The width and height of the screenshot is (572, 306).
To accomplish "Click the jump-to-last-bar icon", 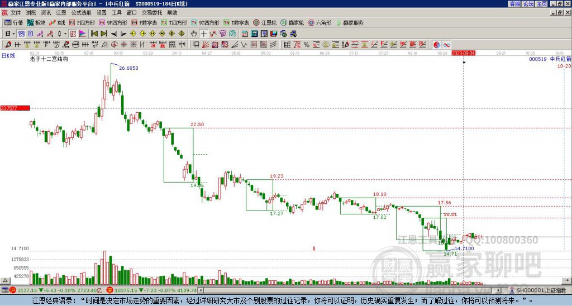I will click(104, 34).
